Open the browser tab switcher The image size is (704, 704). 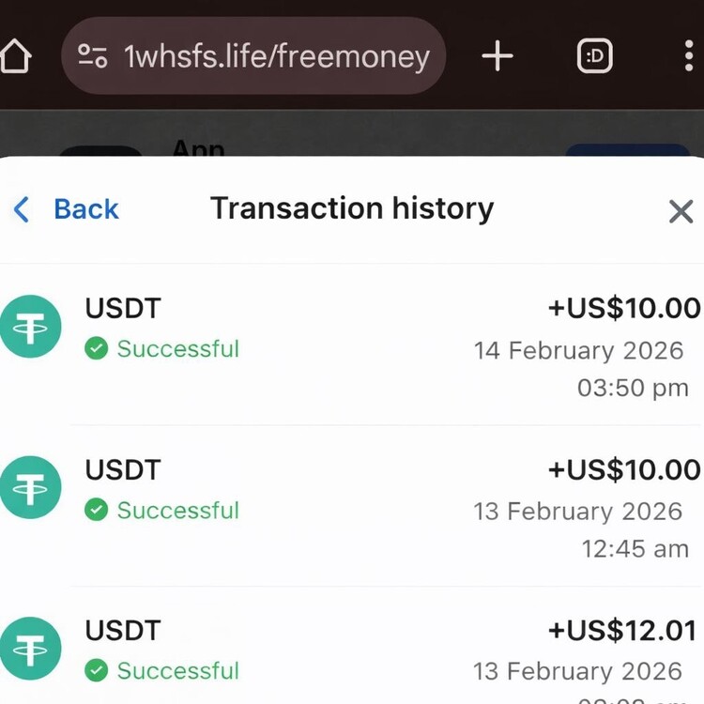pos(594,57)
